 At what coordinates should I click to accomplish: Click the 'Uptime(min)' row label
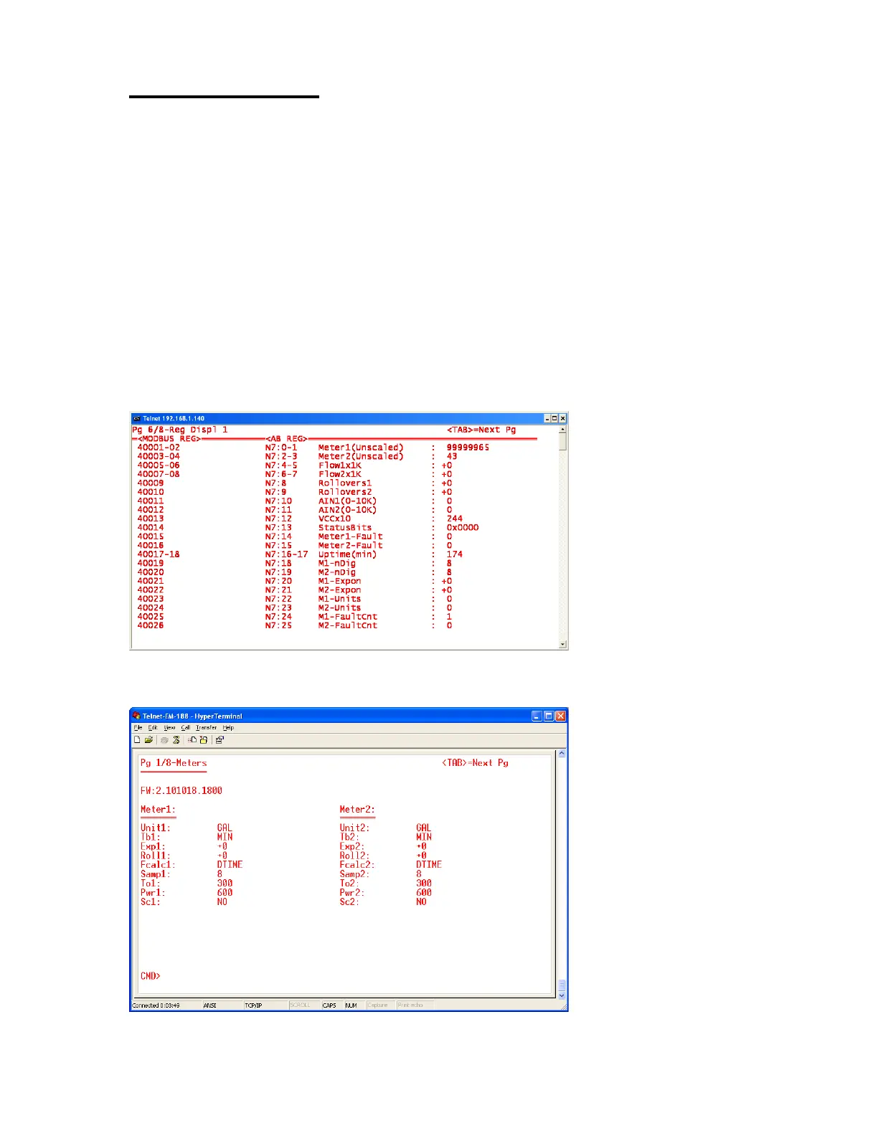click(x=347, y=554)
